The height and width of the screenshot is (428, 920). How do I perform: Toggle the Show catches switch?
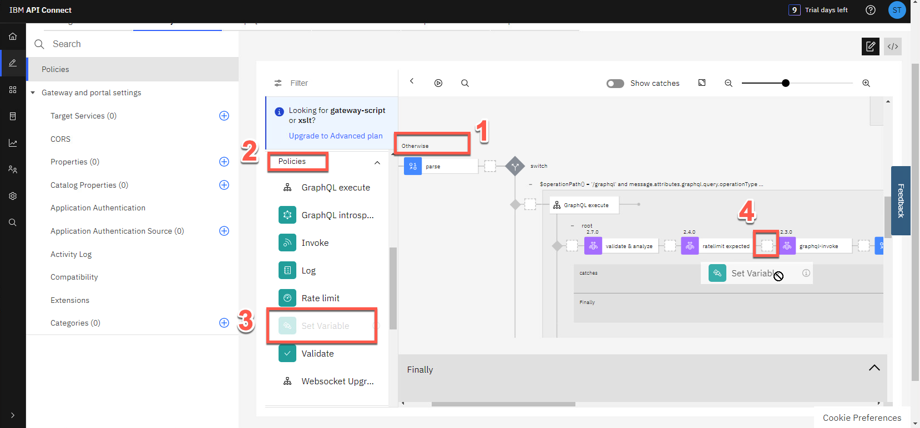point(615,83)
